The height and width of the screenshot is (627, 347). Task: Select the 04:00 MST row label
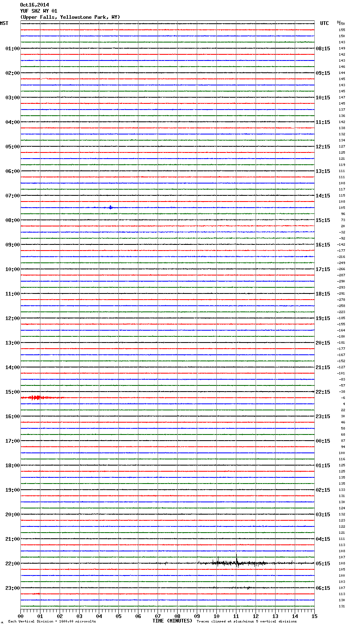[12, 122]
